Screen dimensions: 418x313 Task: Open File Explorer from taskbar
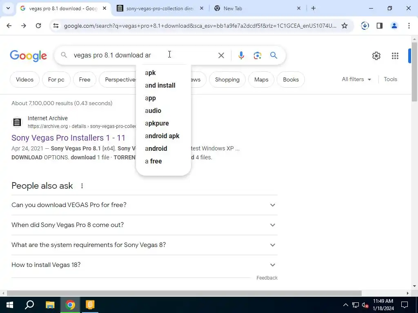click(x=50, y=305)
